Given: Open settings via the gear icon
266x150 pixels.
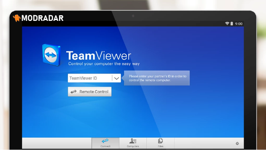Looking at the screenshot, I should coord(237,144).
